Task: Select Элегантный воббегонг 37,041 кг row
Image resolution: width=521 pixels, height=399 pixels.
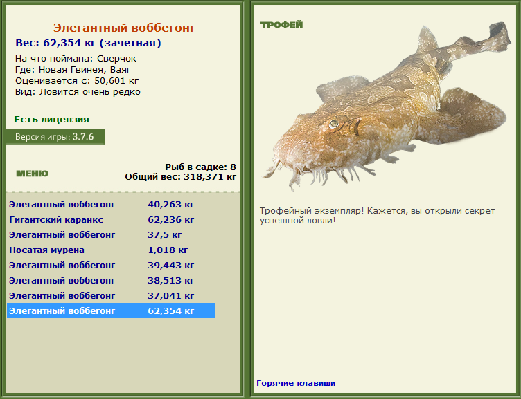Action: [111, 295]
